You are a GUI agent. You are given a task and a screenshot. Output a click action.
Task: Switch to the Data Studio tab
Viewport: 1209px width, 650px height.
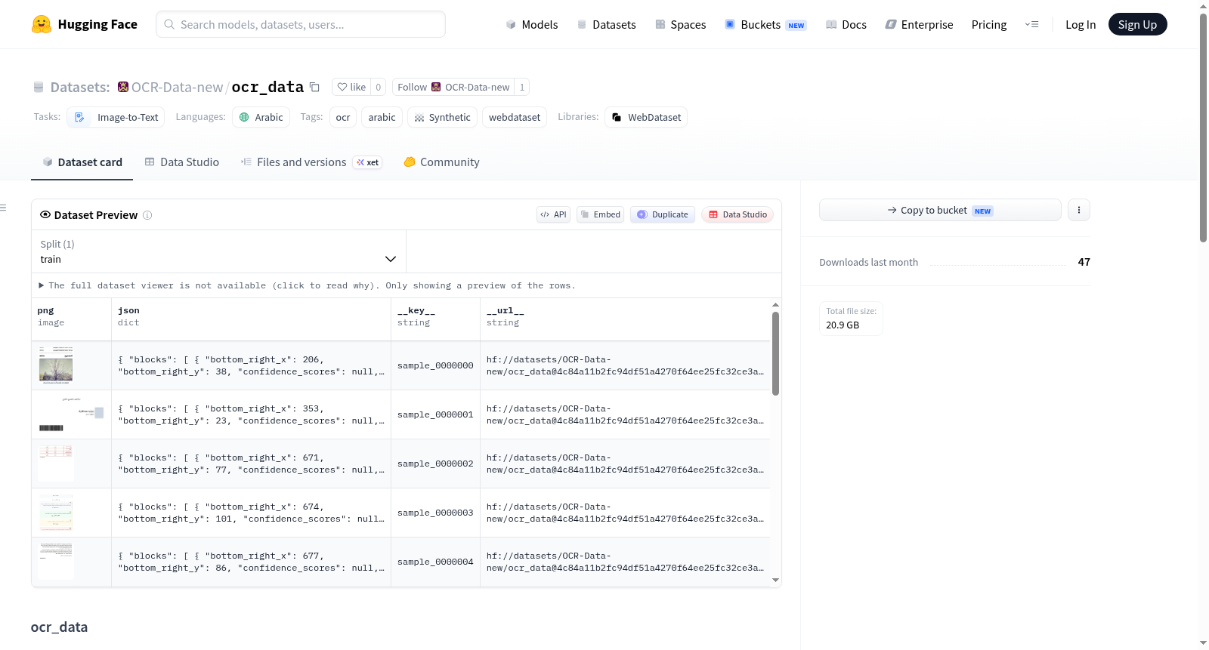[182, 162]
